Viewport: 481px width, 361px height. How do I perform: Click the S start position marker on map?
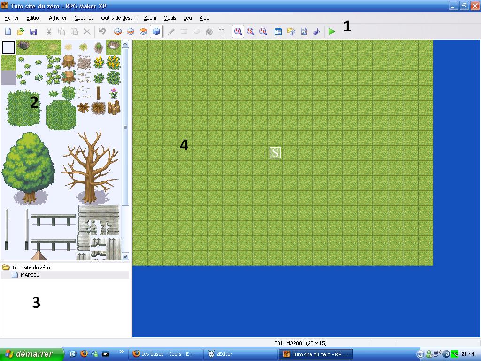click(x=275, y=153)
